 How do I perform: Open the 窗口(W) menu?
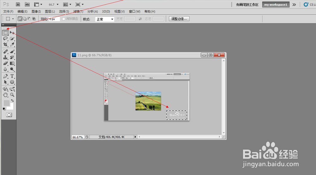click(x=135, y=11)
